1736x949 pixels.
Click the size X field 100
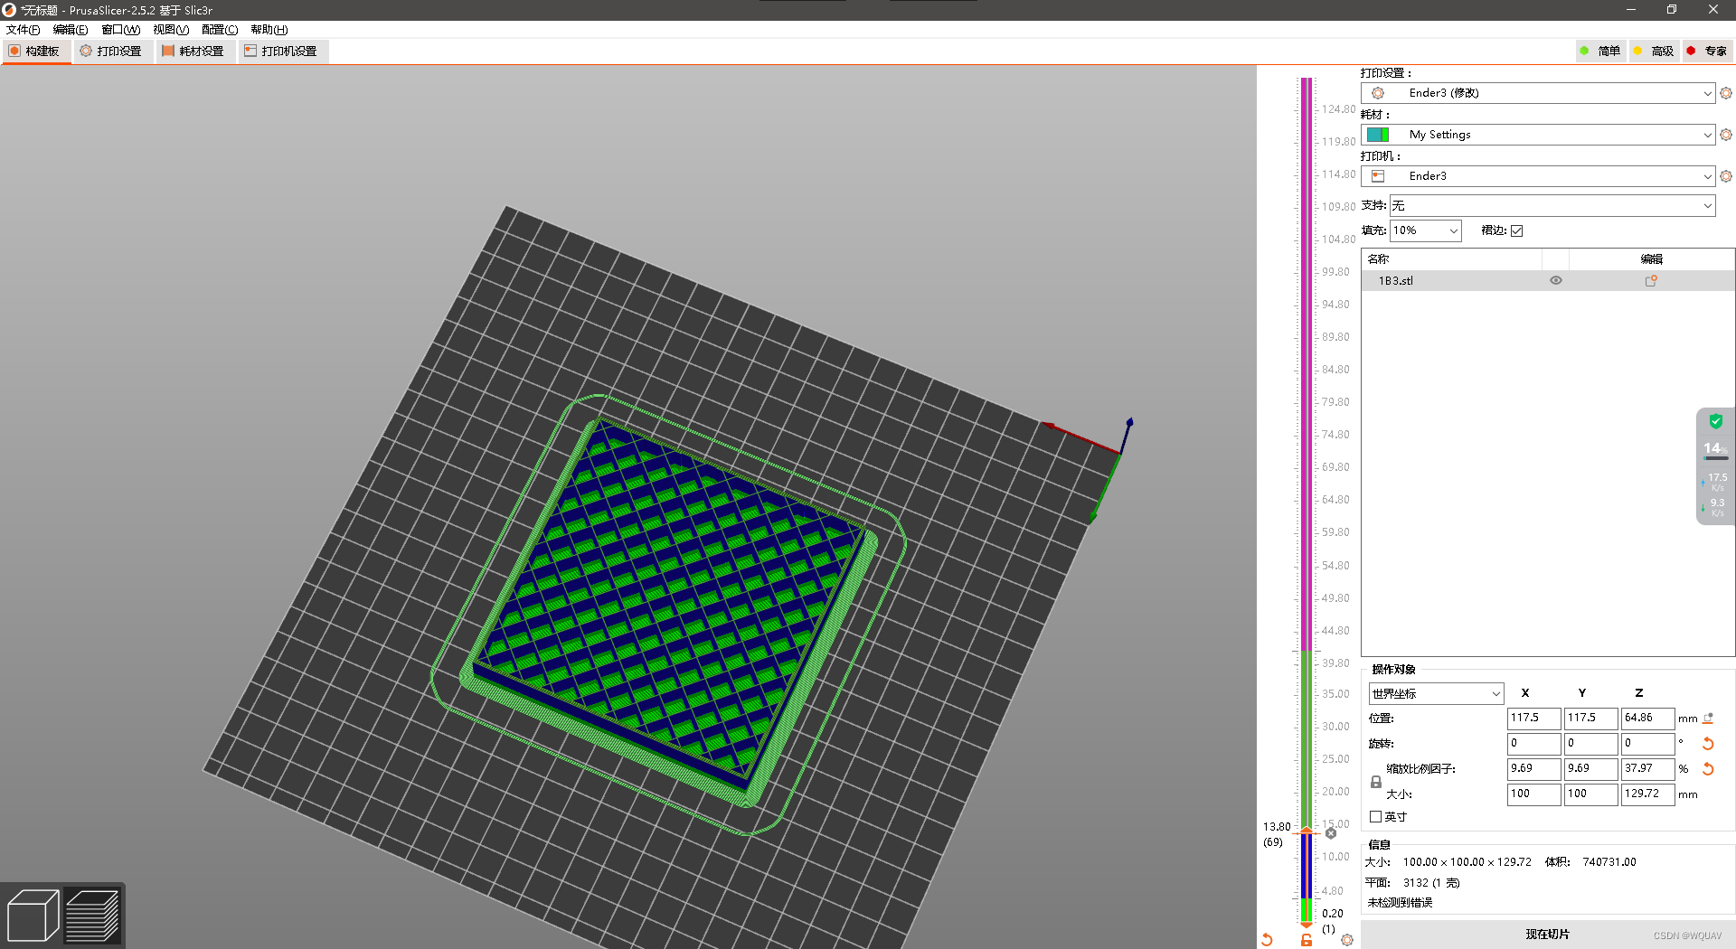tap(1533, 794)
